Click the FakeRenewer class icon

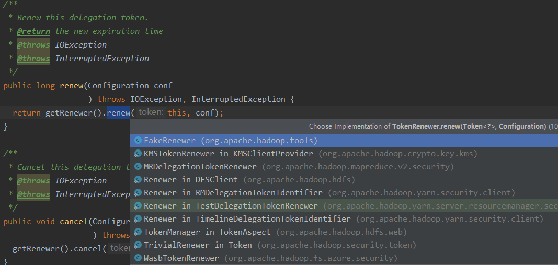click(x=138, y=141)
